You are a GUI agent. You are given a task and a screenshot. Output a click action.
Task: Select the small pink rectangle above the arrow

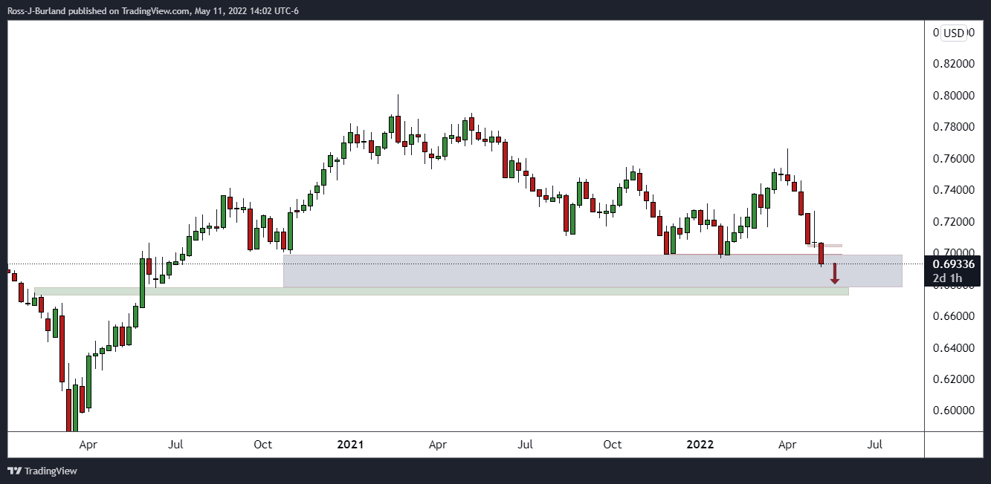click(827, 245)
